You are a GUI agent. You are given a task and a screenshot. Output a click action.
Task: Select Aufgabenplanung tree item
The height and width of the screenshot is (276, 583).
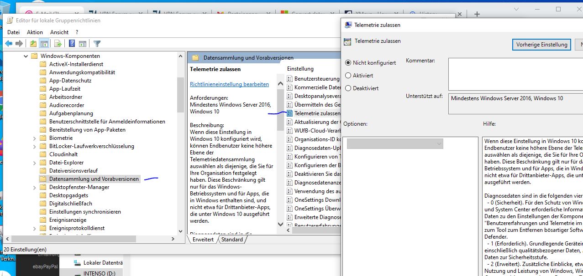click(x=71, y=113)
